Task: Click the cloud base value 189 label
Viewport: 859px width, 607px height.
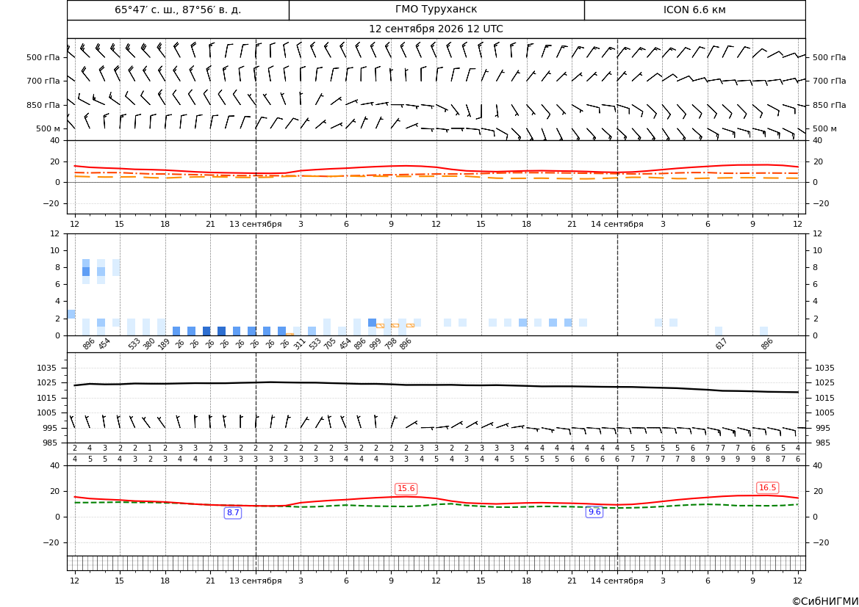Action: 164,344
